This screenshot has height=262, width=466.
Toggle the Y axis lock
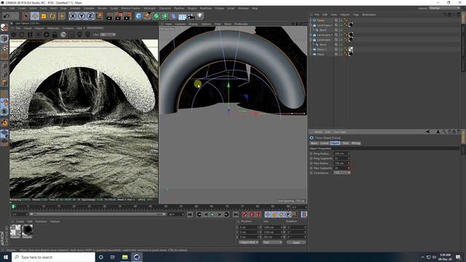point(82,16)
